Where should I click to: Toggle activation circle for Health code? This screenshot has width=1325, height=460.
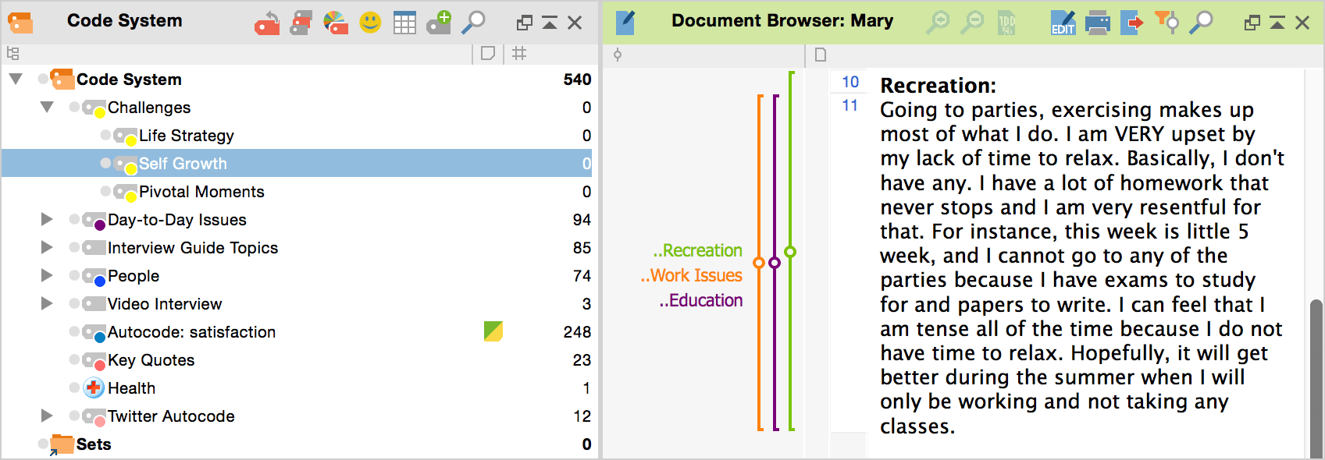pyautogui.click(x=74, y=387)
